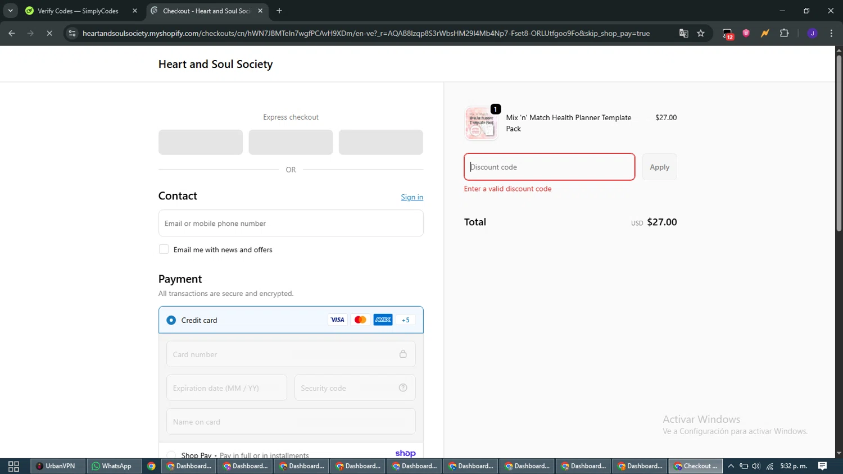Translate this page icon
The width and height of the screenshot is (843, 474).
[x=683, y=33]
